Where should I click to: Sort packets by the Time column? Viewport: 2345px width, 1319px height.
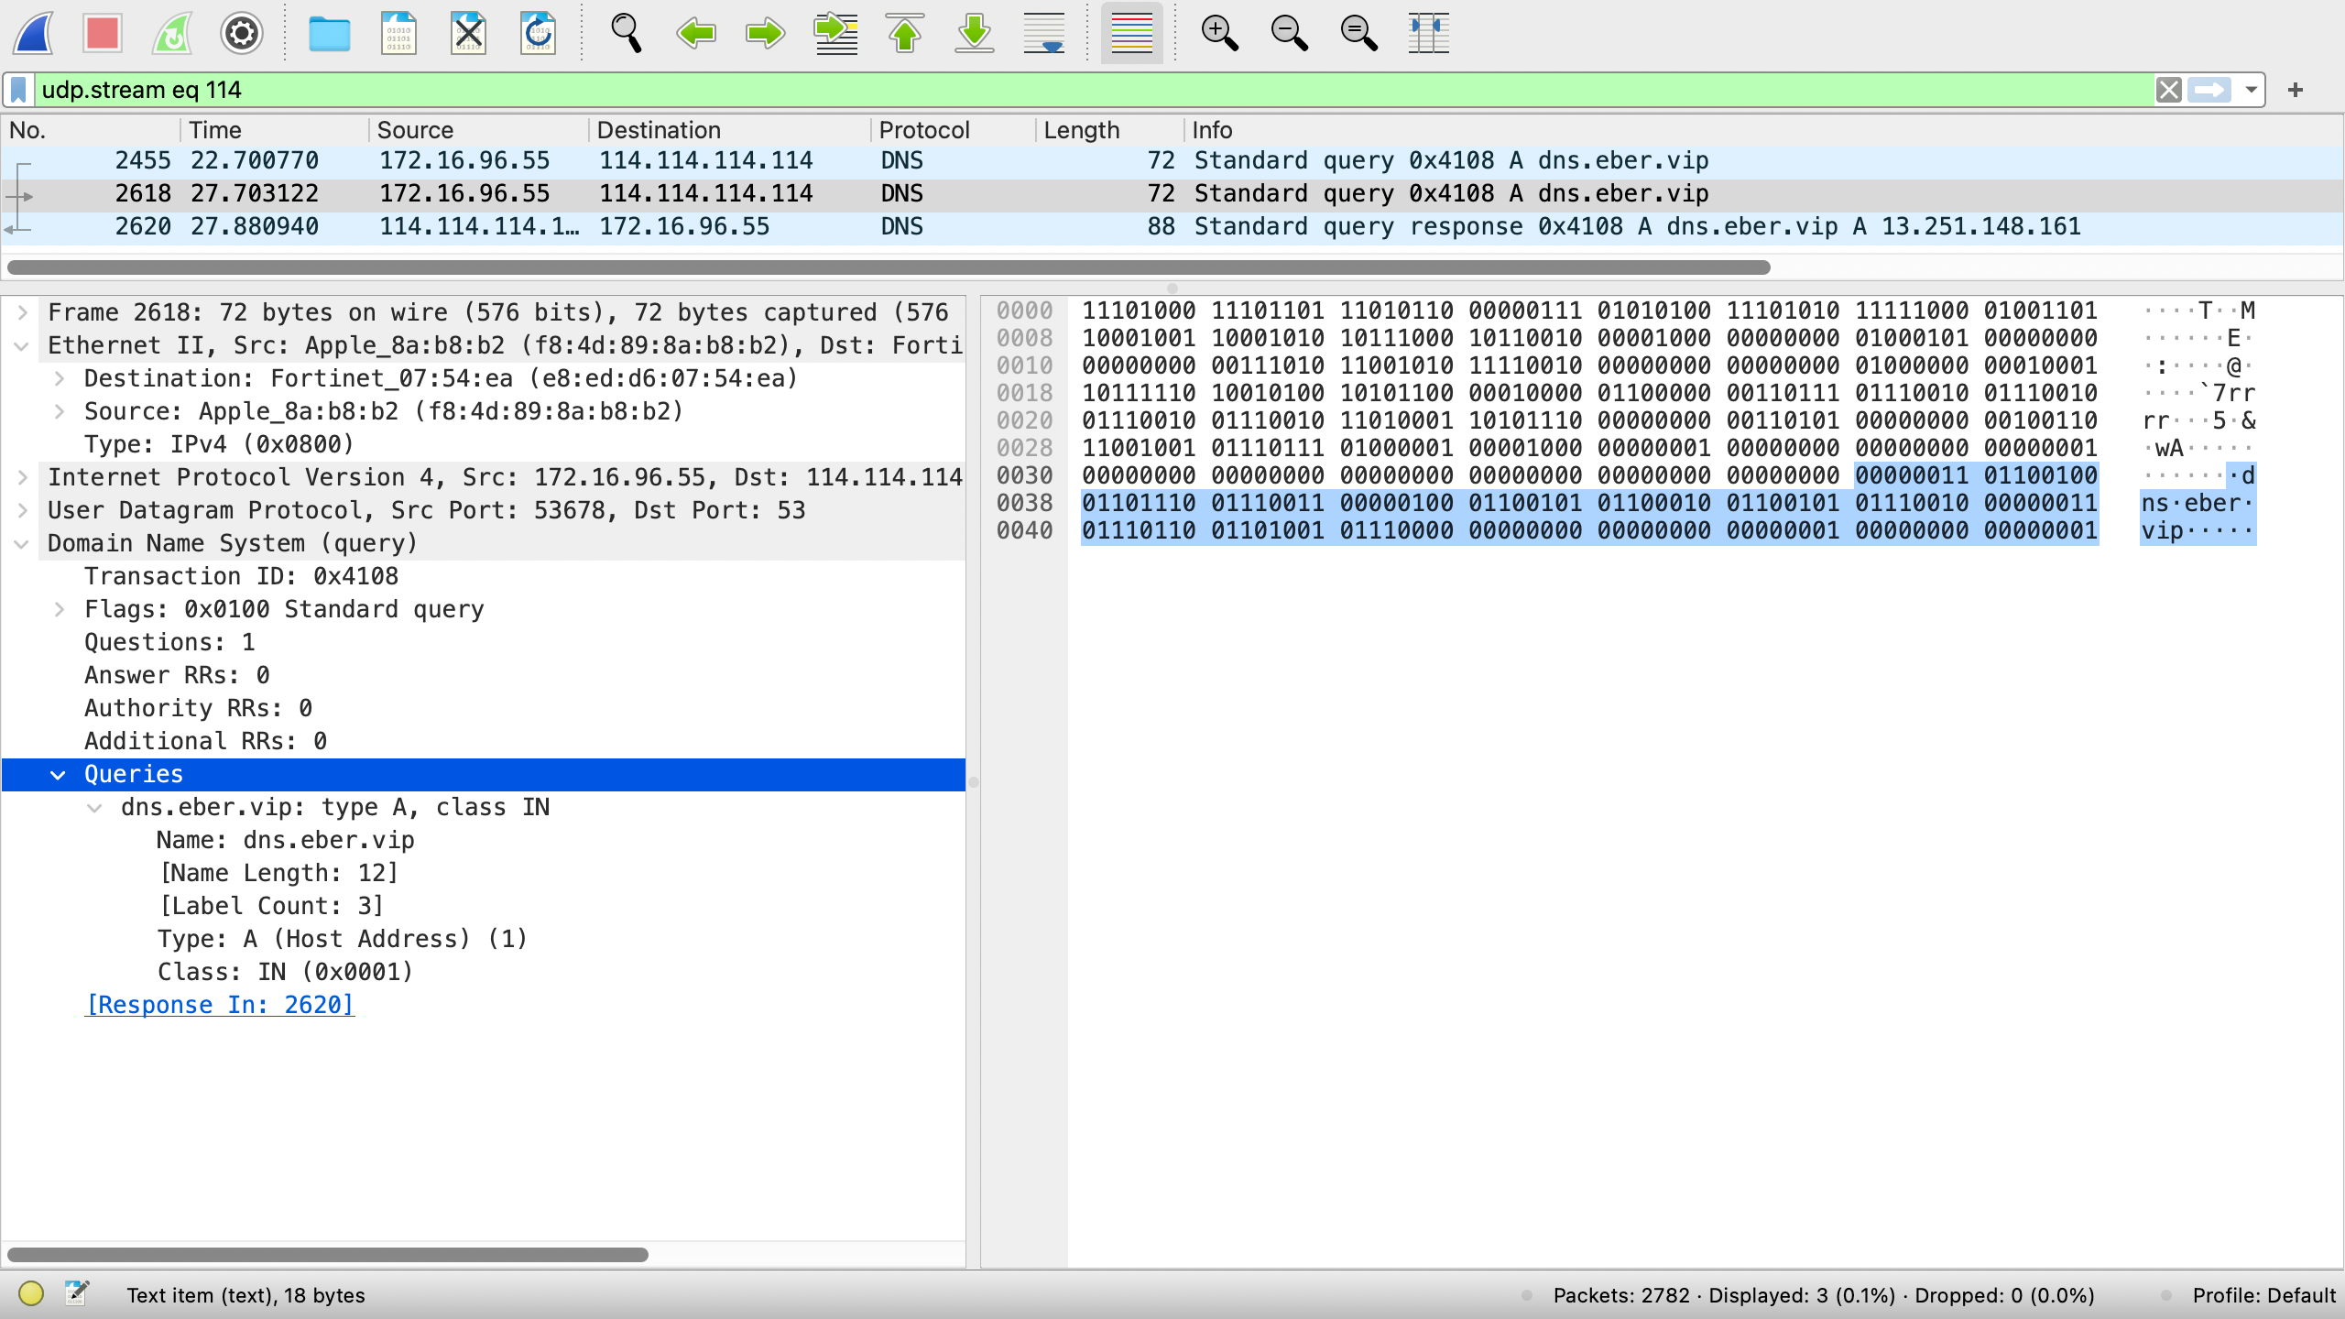tap(275, 130)
